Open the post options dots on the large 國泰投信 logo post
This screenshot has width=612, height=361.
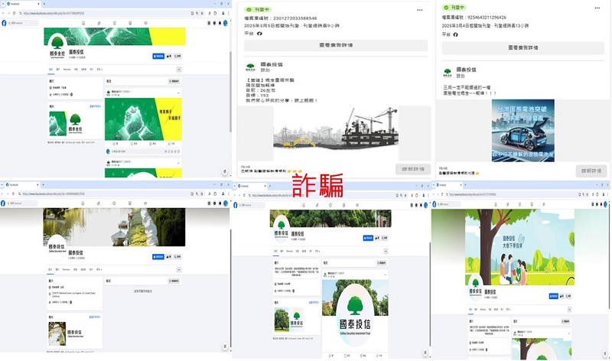pyautogui.click(x=386, y=275)
